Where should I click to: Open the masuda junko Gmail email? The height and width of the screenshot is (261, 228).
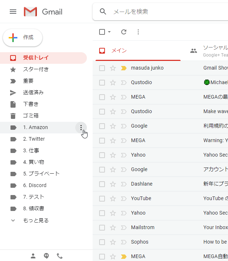click(x=160, y=68)
